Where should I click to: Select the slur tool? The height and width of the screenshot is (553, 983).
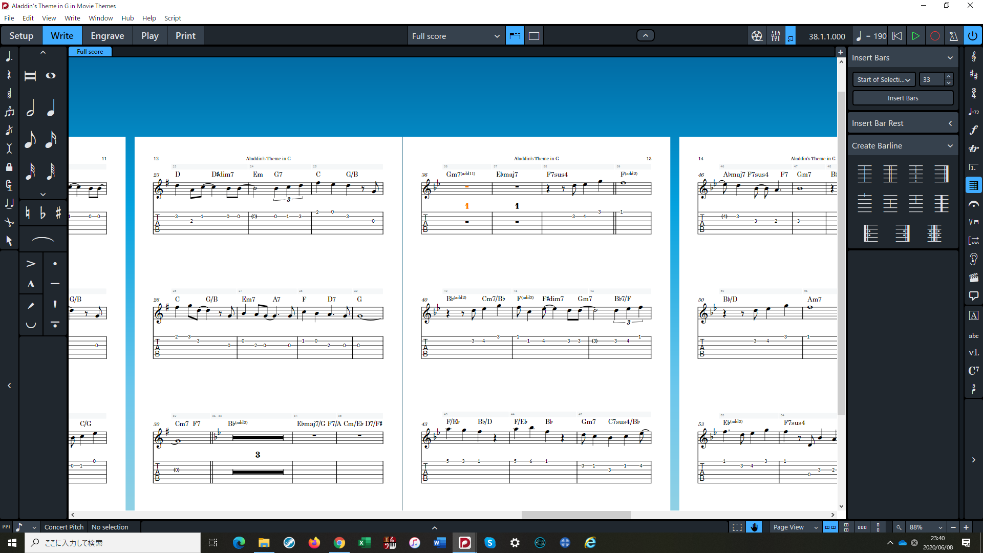coord(43,240)
